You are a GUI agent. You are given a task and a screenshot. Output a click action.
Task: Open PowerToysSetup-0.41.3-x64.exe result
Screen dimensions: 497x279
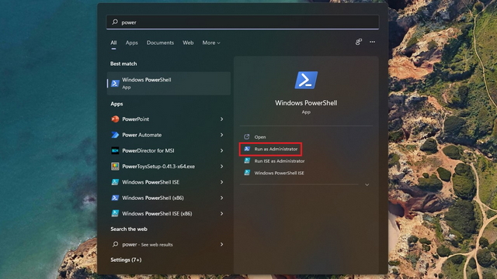click(168, 167)
